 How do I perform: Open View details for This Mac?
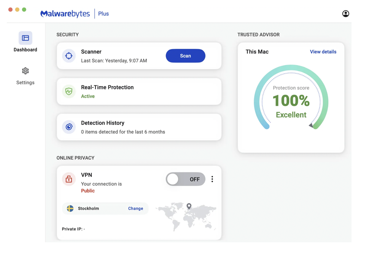[323, 52]
